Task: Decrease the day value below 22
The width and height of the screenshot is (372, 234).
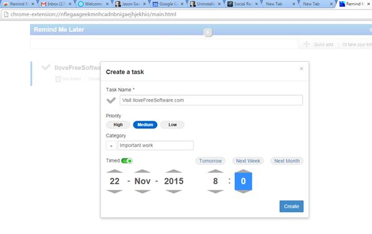Action: [x=115, y=191]
